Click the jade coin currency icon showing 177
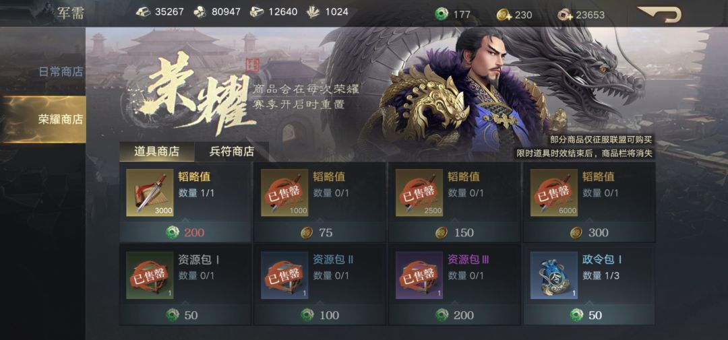This screenshot has width=728, height=340. [x=442, y=14]
